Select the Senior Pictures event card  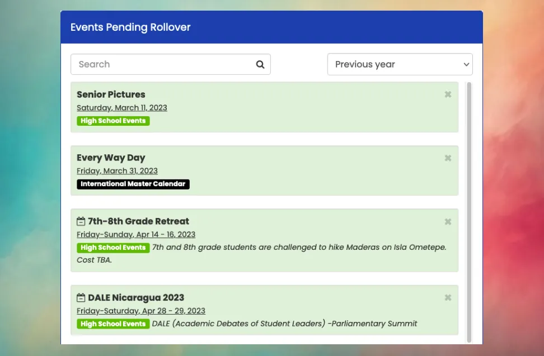pyautogui.click(x=264, y=107)
